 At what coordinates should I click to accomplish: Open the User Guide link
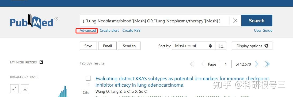click(x=263, y=31)
